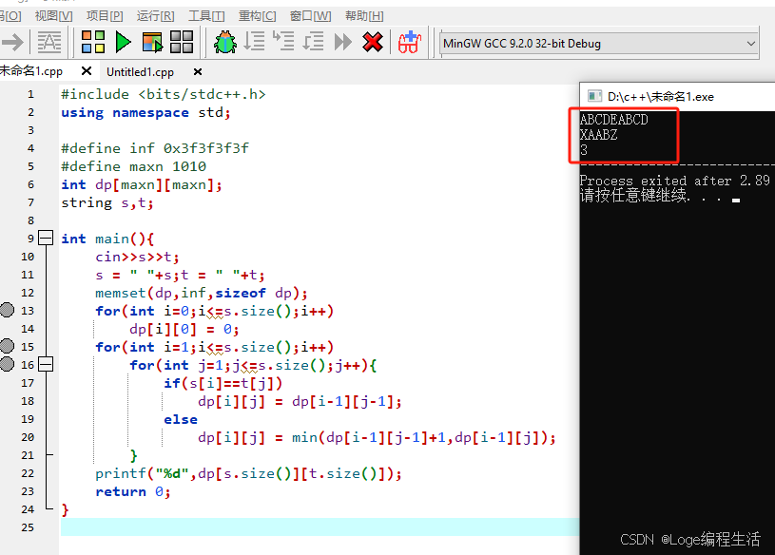The width and height of the screenshot is (775, 555).
Task: Click the text formatting toolbar icon
Action: coord(49,42)
